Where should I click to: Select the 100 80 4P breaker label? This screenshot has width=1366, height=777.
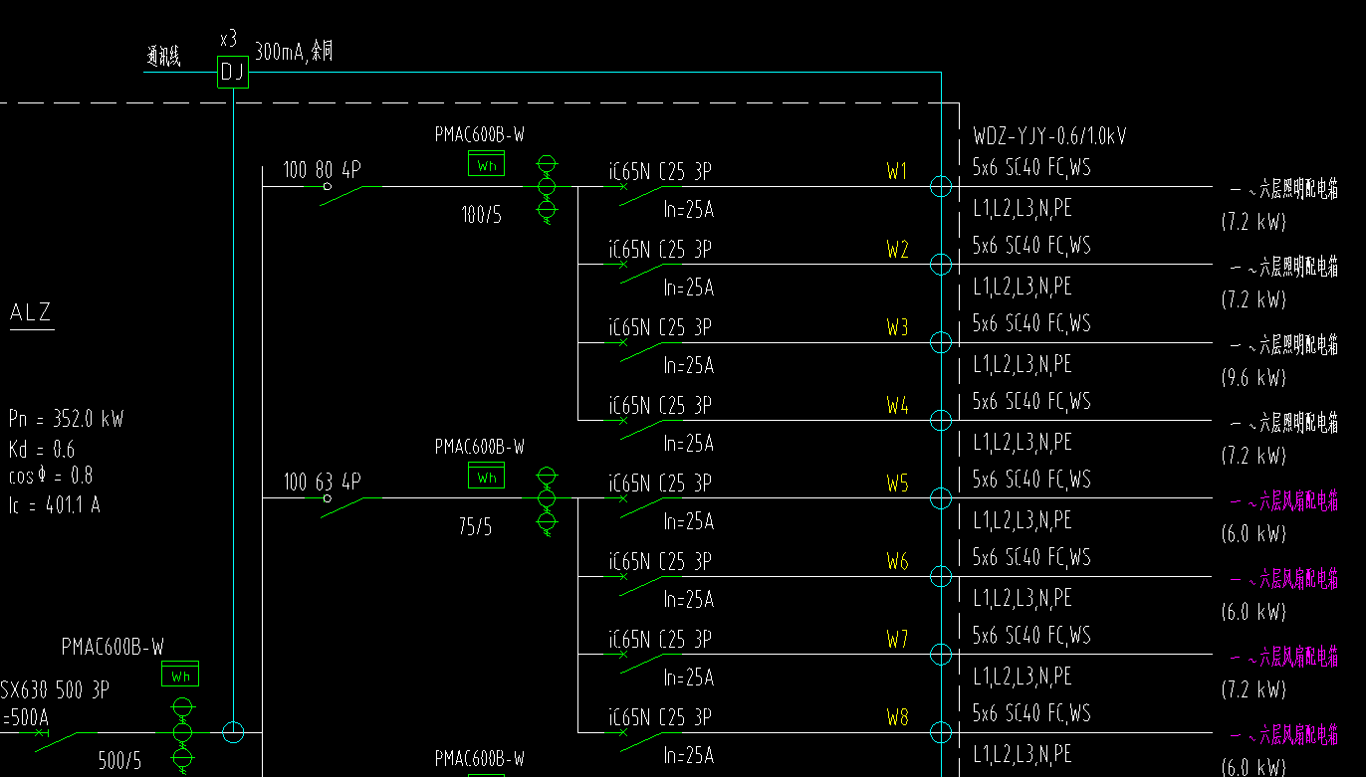click(323, 170)
